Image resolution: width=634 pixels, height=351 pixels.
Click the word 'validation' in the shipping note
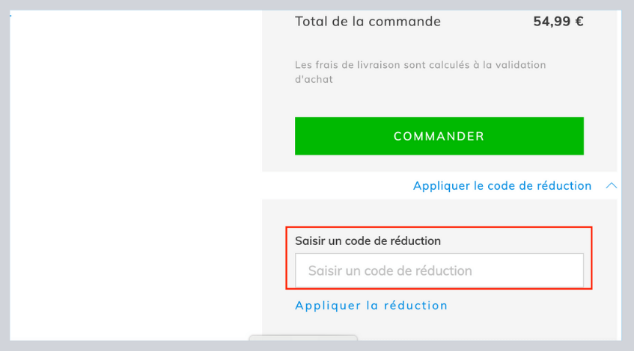[519, 65]
